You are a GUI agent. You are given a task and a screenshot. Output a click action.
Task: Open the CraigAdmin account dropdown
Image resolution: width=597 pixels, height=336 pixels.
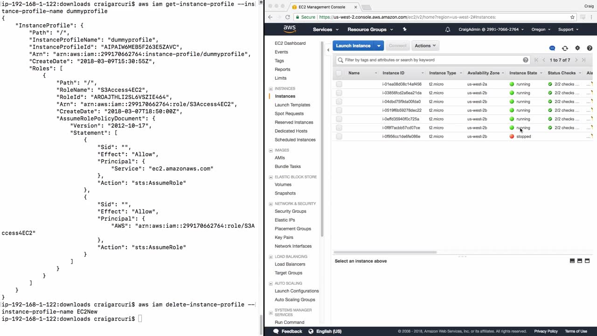[x=491, y=29]
